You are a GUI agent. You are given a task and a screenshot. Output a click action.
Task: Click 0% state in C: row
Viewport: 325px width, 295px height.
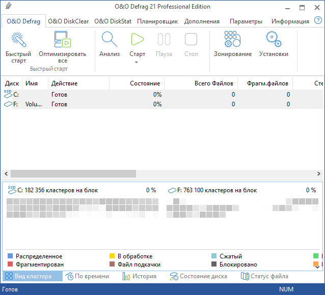tap(157, 95)
